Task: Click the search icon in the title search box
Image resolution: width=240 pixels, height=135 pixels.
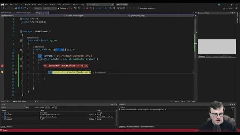Action: (112, 4)
